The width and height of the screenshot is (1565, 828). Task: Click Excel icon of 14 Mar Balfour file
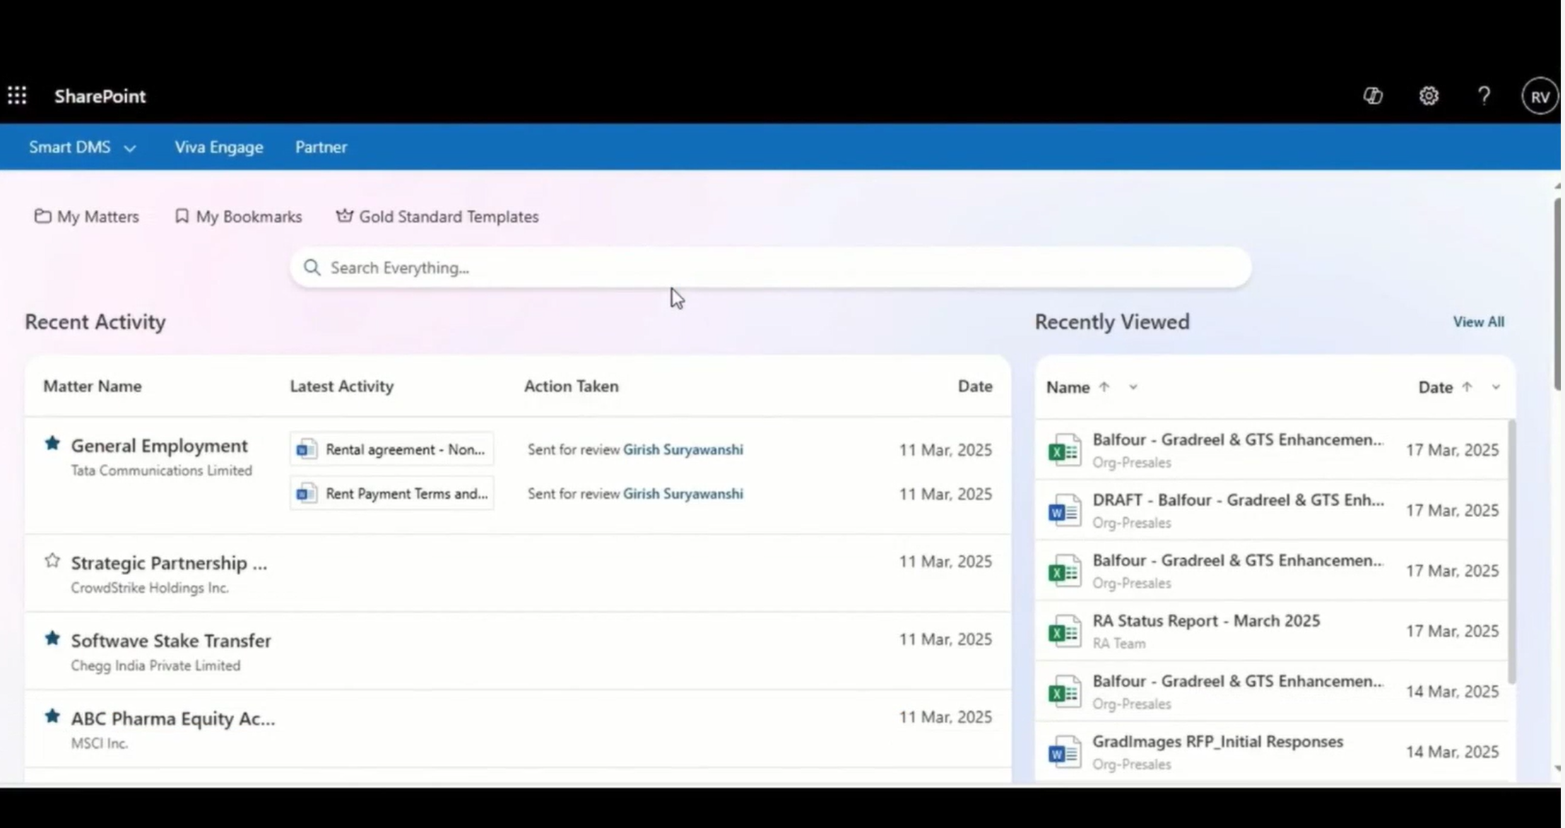[x=1064, y=692]
